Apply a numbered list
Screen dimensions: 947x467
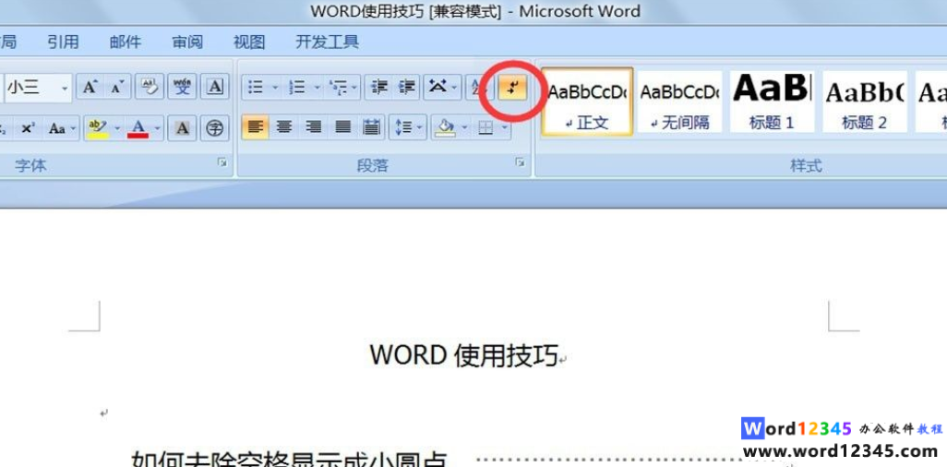pos(296,88)
